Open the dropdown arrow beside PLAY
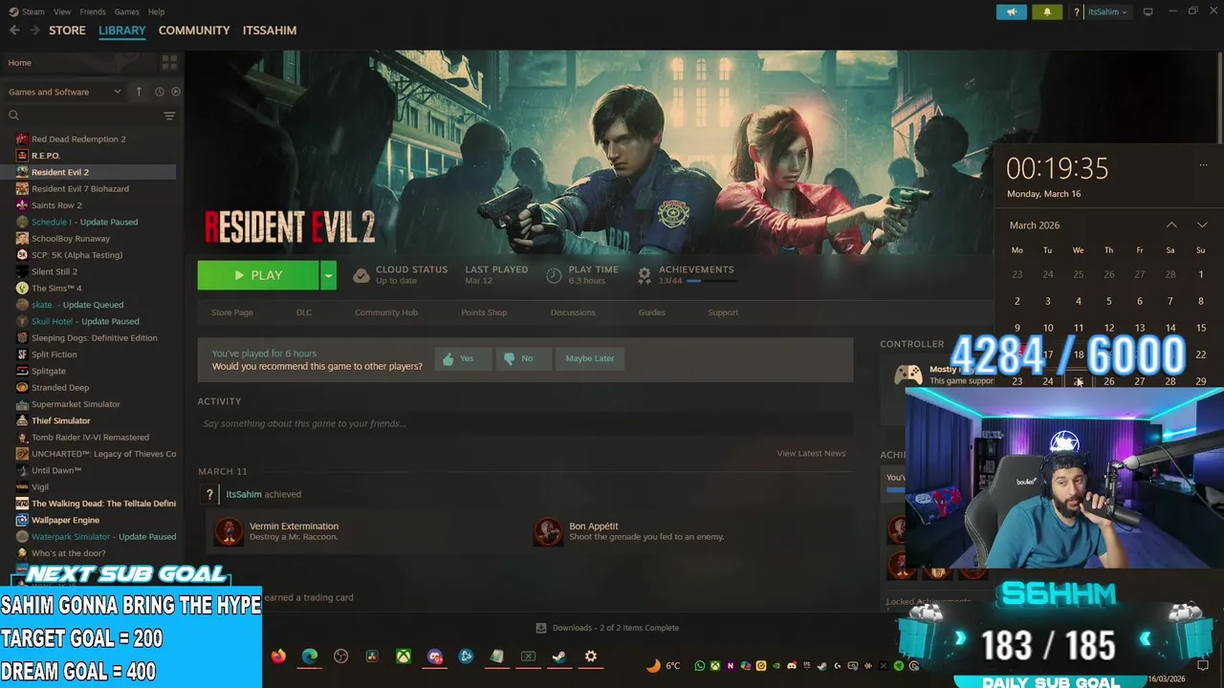This screenshot has width=1224, height=688. [x=328, y=275]
